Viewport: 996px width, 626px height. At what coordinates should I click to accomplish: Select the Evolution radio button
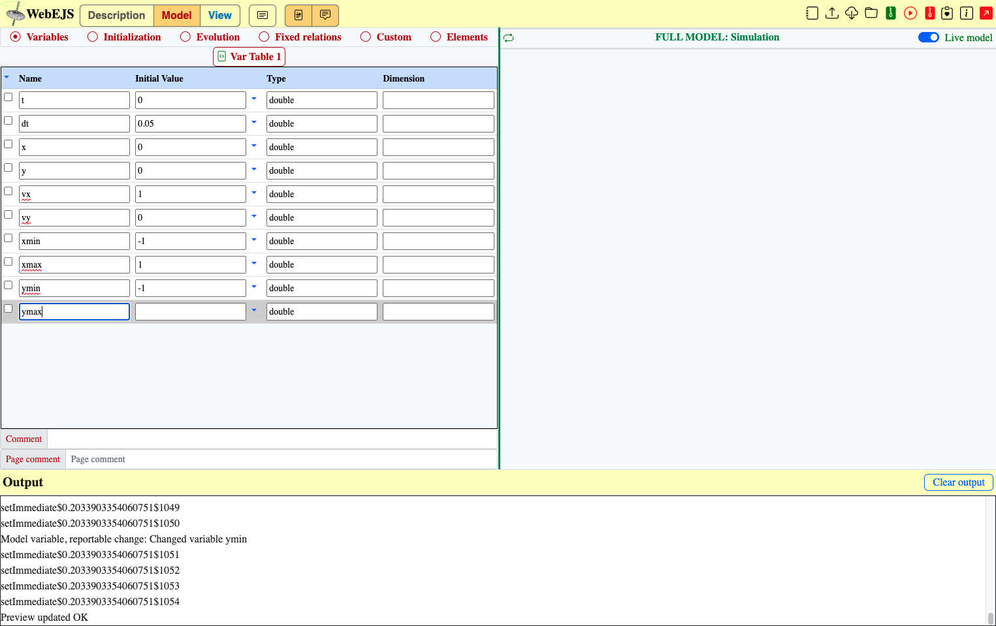tap(185, 37)
